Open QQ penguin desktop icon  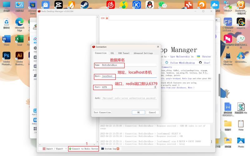coord(150,5)
